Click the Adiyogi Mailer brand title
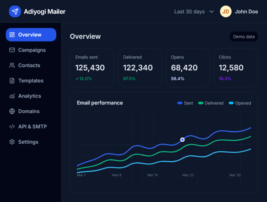 (45, 12)
